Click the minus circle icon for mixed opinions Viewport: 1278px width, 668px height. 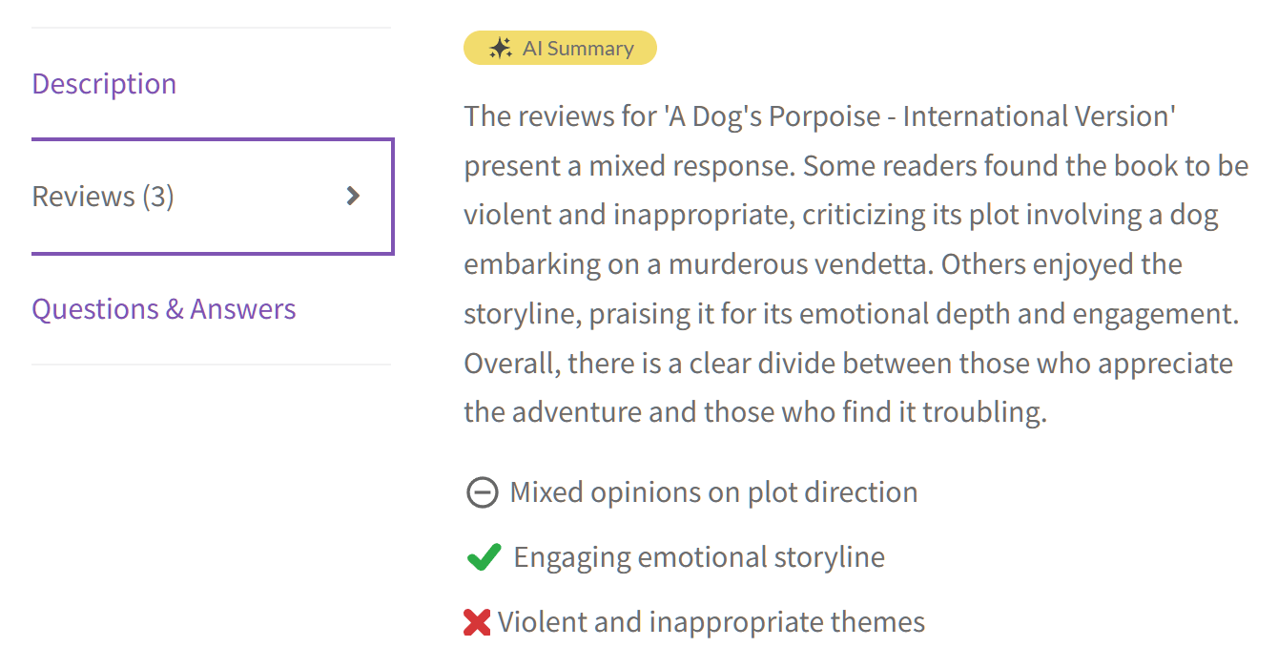482,492
